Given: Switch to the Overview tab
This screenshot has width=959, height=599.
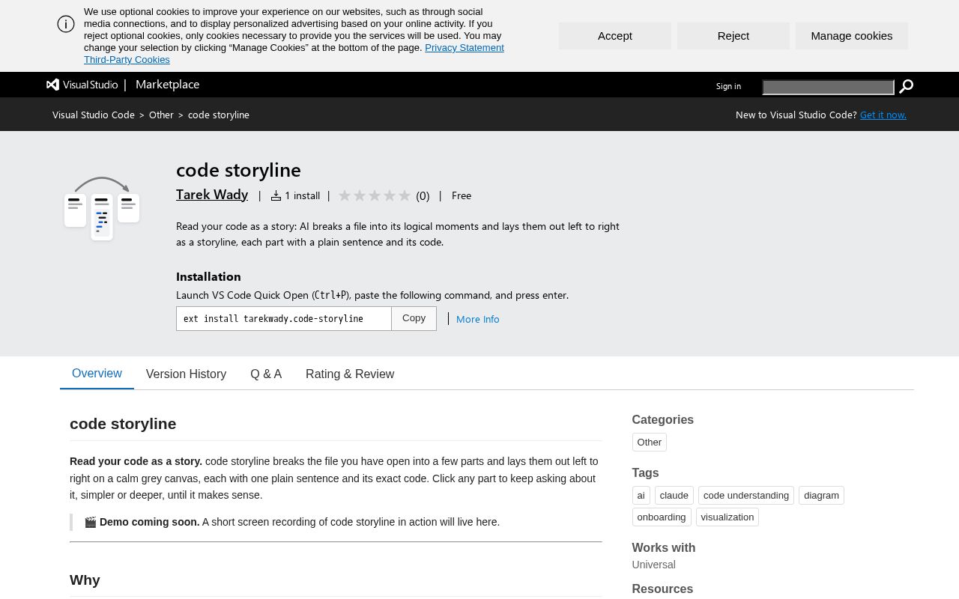Looking at the screenshot, I should 97,374.
